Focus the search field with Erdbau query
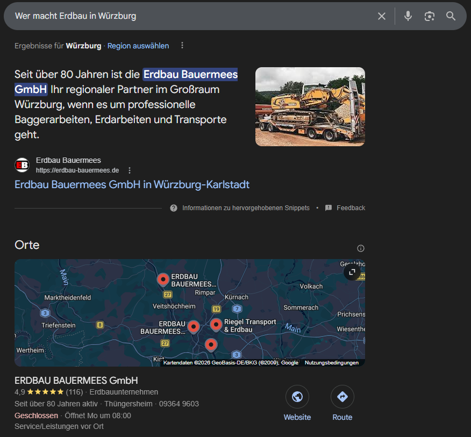The width and height of the screenshot is (471, 437). [188, 16]
